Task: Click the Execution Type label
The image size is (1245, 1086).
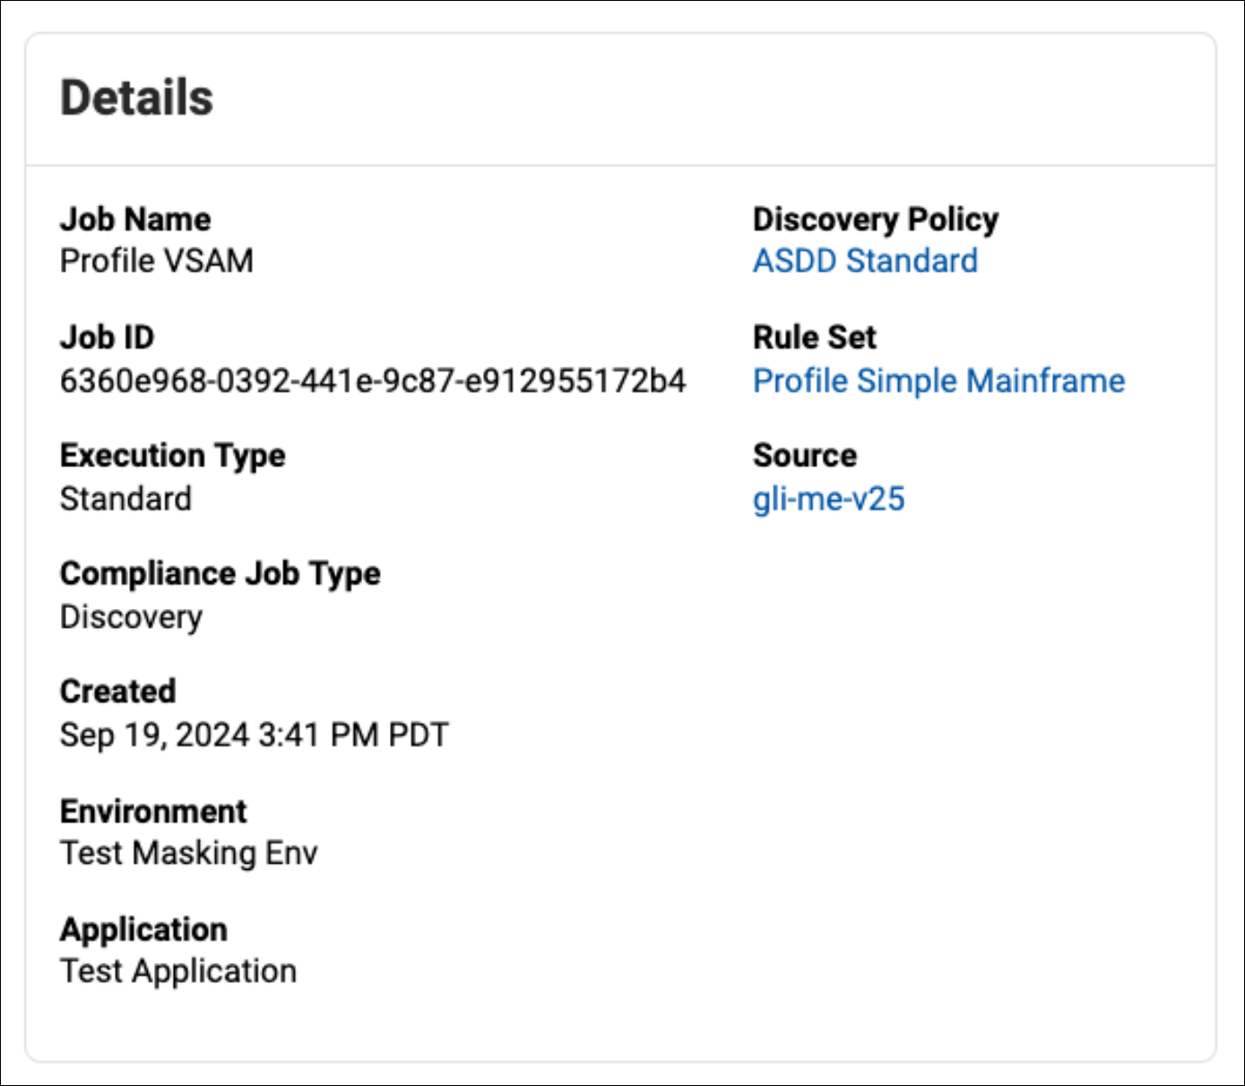Action: click(172, 456)
